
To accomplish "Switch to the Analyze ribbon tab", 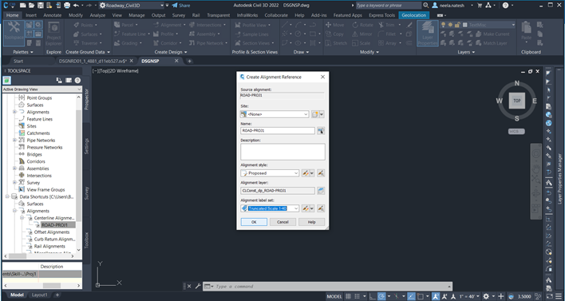I will click(x=97, y=15).
